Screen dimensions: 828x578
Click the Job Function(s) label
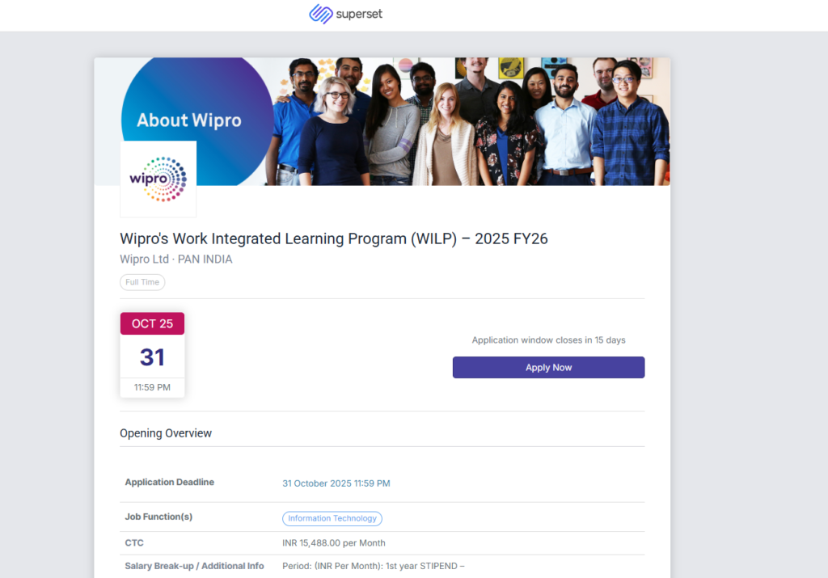[x=154, y=517]
